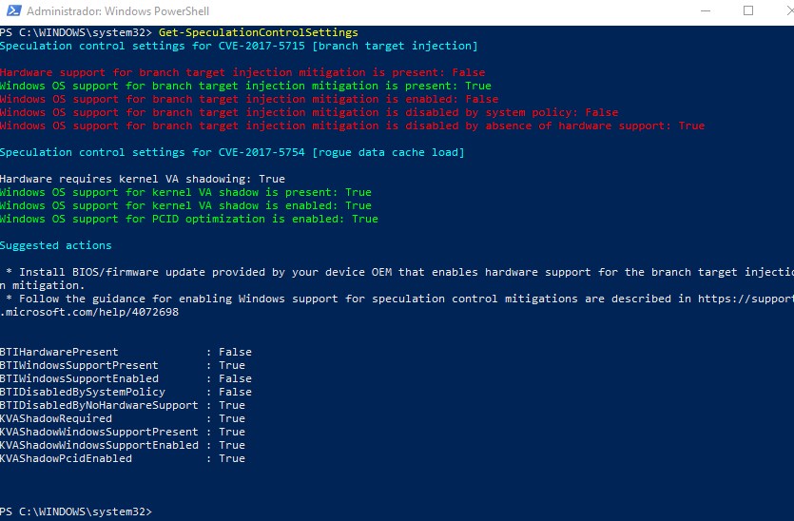Click the 'disabled by absence of hardware support' line
Screen dimensions: 794x521
click(353, 125)
